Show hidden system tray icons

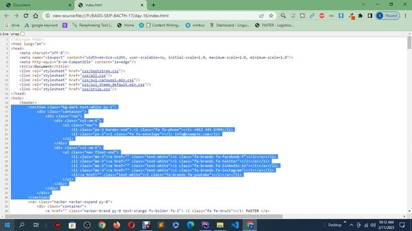click(x=351, y=225)
